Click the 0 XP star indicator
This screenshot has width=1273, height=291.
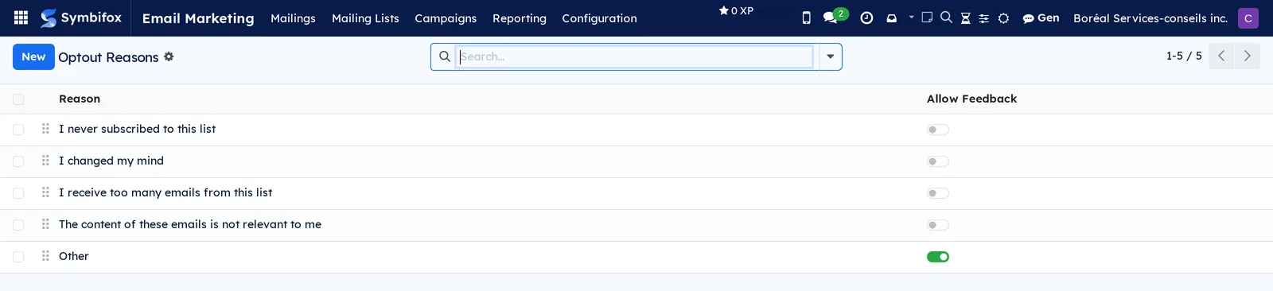(736, 10)
